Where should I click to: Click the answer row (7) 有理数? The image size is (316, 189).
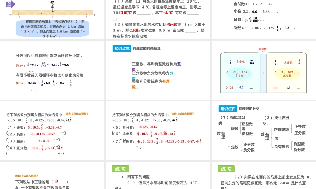tap(157, 141)
